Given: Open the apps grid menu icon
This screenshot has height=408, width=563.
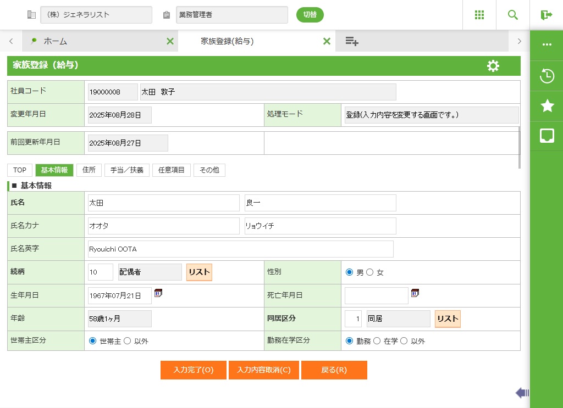Looking at the screenshot, I should (x=479, y=15).
